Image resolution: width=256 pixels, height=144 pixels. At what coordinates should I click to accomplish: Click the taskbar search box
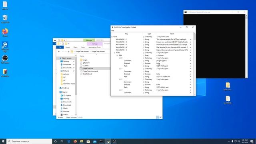coord(29,141)
